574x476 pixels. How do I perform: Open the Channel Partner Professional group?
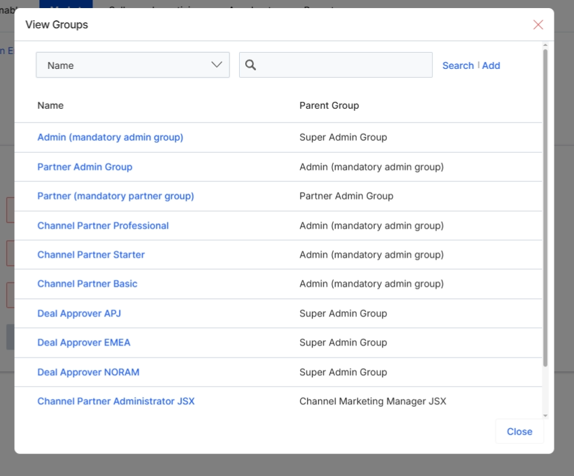(103, 225)
